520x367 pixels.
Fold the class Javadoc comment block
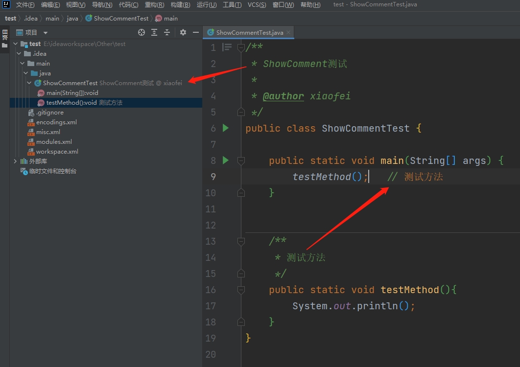(x=241, y=48)
